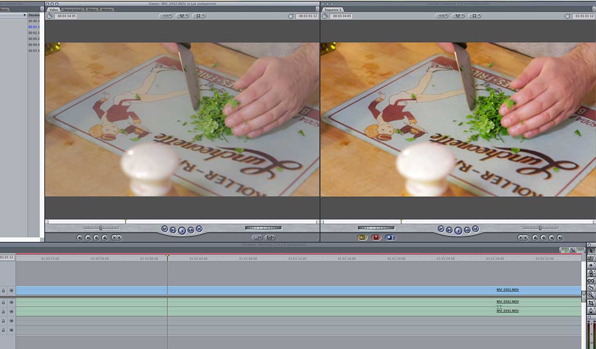596x349 pixels.
Task: Play the sequence in the Canvas
Action: (x=458, y=230)
